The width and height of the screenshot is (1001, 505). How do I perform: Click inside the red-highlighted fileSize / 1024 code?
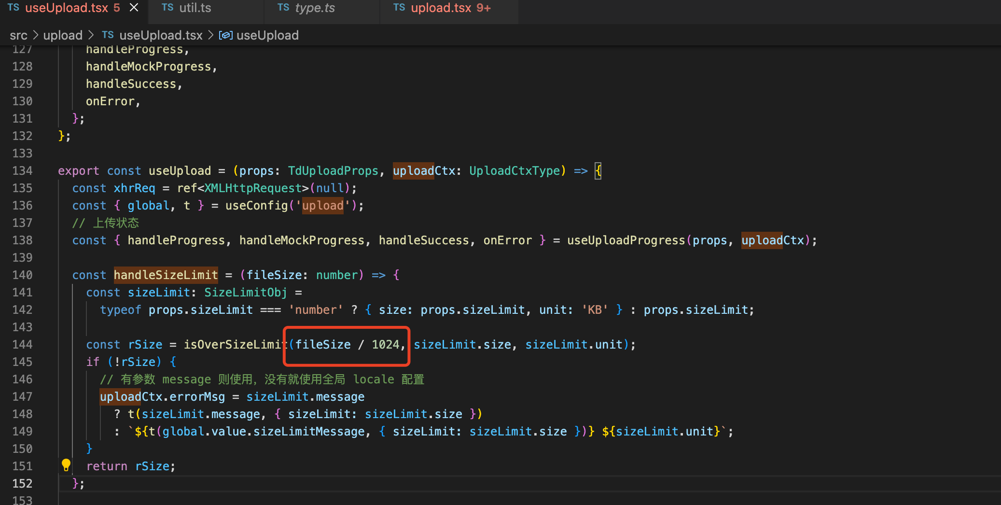click(x=346, y=344)
